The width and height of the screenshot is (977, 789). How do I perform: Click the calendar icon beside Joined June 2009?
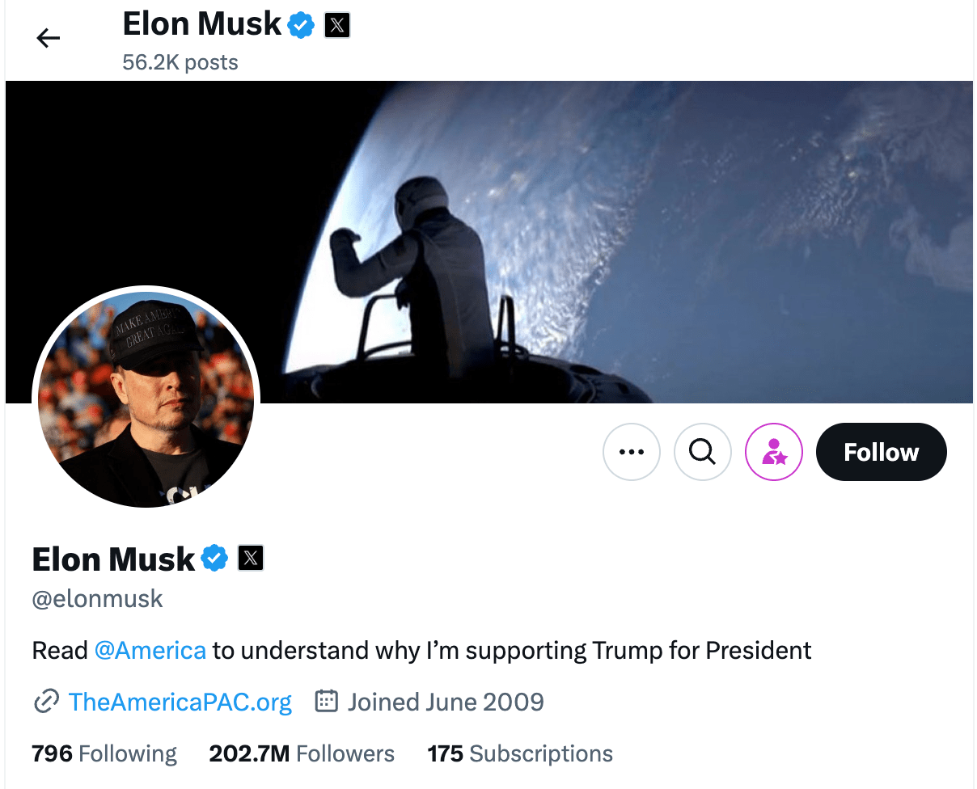[x=325, y=701]
